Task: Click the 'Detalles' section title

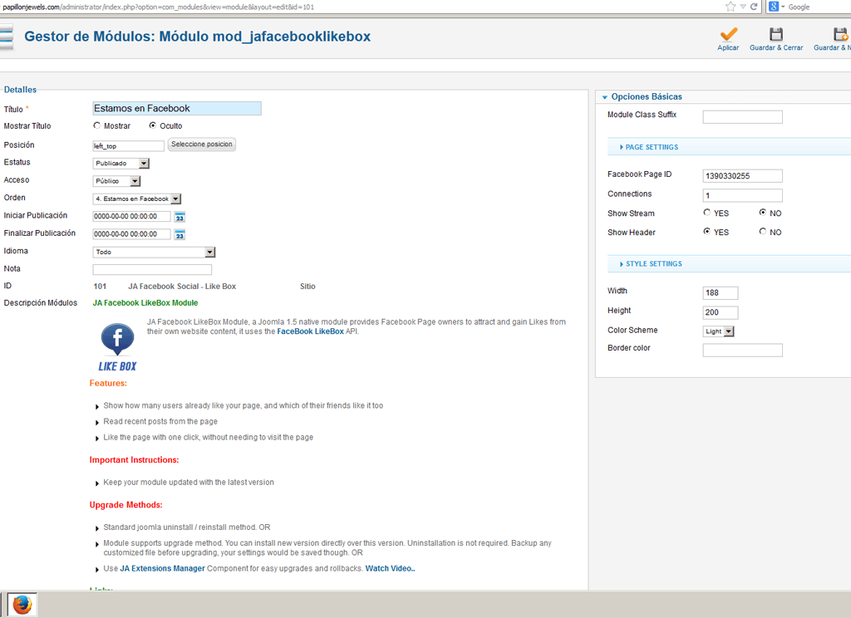Action: tap(20, 90)
